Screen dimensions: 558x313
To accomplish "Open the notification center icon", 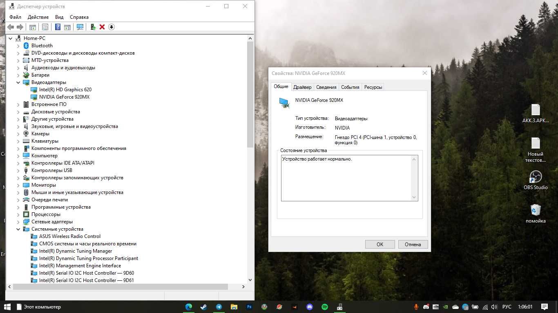I will pos(545,307).
